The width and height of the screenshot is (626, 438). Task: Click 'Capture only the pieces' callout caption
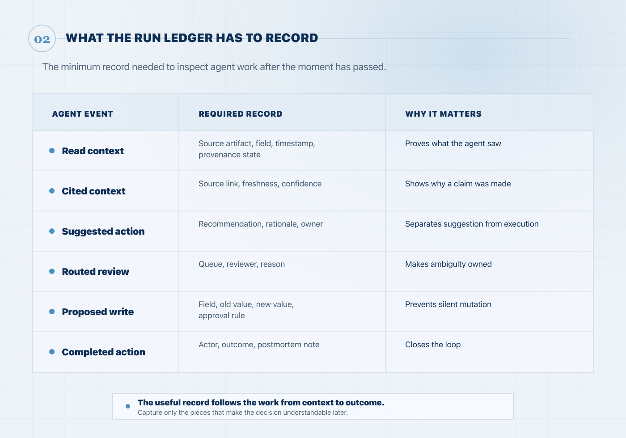point(243,413)
